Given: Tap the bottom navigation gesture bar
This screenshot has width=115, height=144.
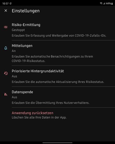Looking at the screenshot, I should pyautogui.click(x=57, y=143).
